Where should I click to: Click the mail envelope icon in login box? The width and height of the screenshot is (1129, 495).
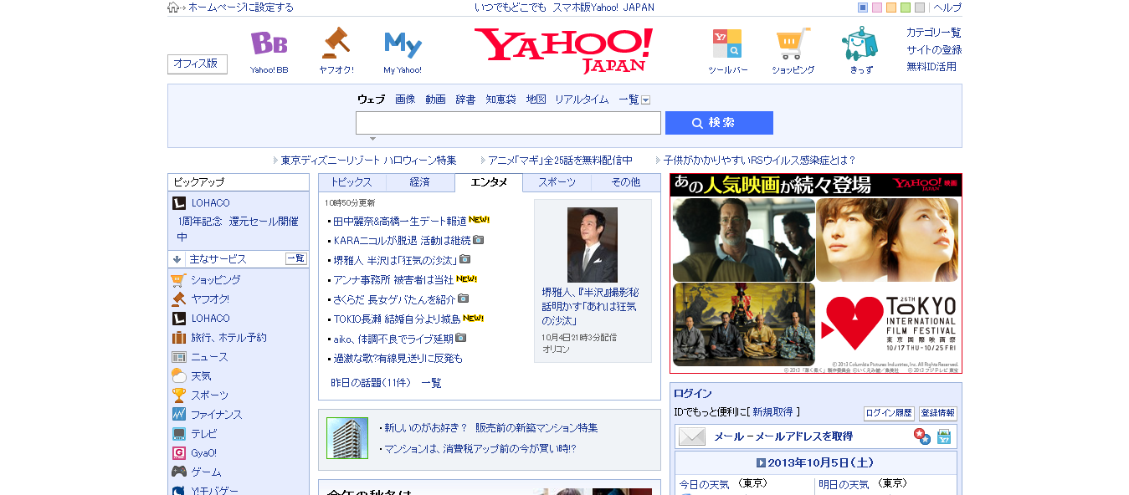point(692,436)
